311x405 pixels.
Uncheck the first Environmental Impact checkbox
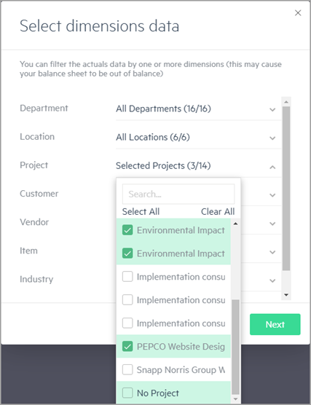(x=127, y=230)
